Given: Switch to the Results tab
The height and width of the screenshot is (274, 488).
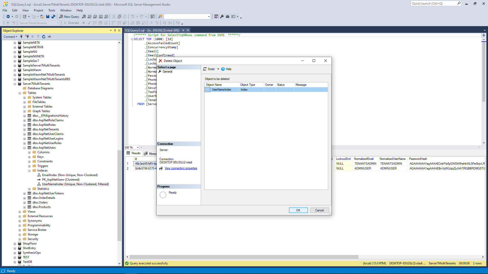Looking at the screenshot, I should 133,153.
